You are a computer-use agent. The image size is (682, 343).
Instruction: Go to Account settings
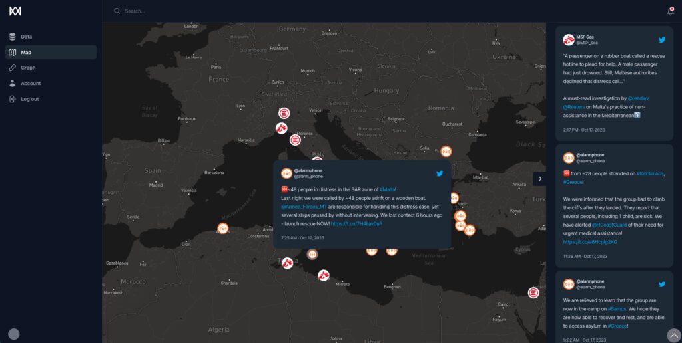[x=31, y=83]
